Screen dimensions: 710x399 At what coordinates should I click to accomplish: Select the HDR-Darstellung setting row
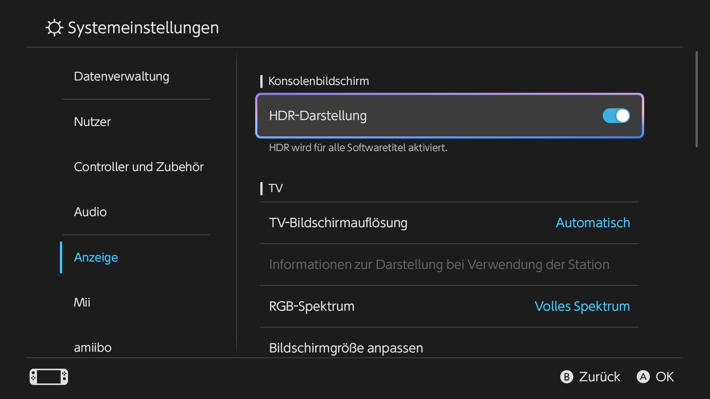pos(449,116)
